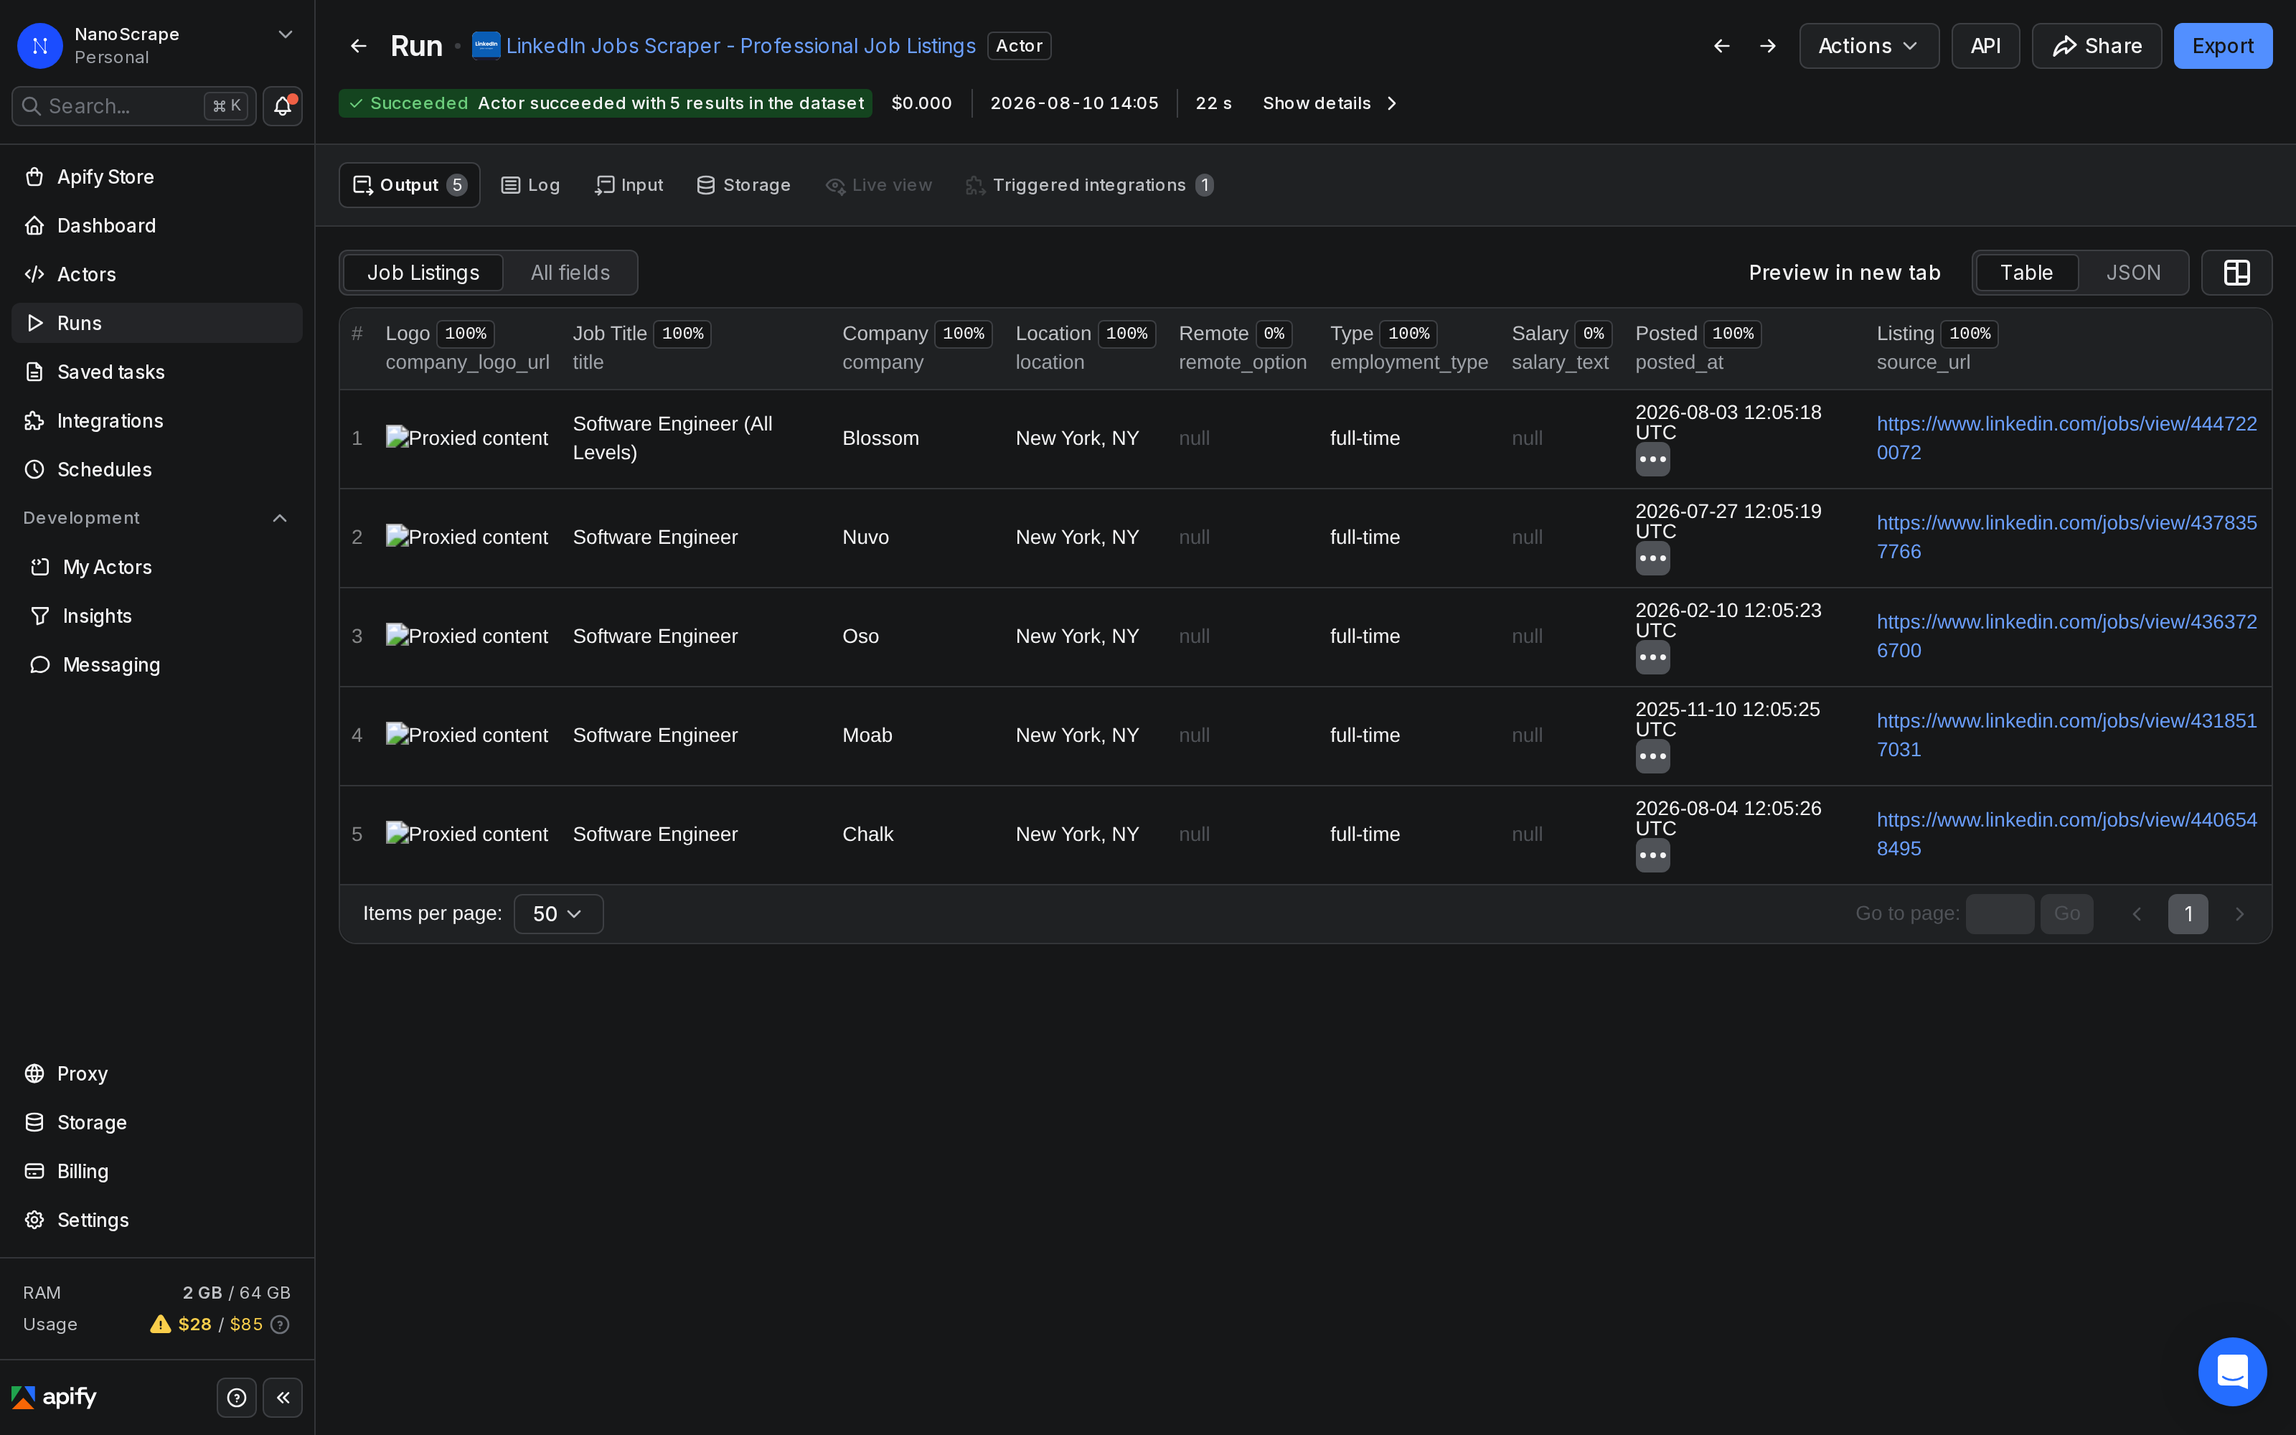This screenshot has height=1435, width=2296.
Task: Open My Actors in sidebar
Action: click(156, 568)
